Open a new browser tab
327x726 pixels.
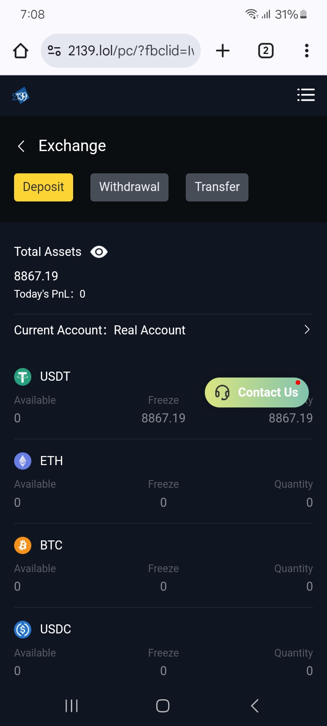[223, 51]
